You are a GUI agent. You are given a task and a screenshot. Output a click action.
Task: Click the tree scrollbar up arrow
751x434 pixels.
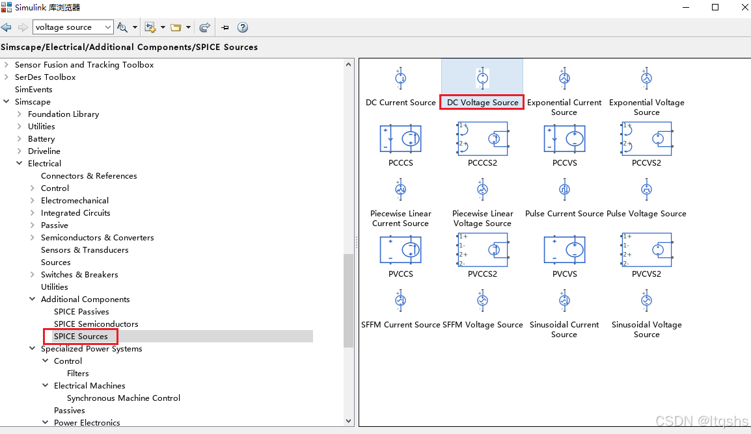348,64
